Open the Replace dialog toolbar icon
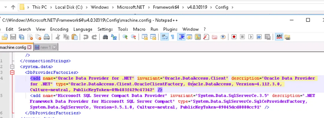324x118 pixels. [x=114, y=37]
